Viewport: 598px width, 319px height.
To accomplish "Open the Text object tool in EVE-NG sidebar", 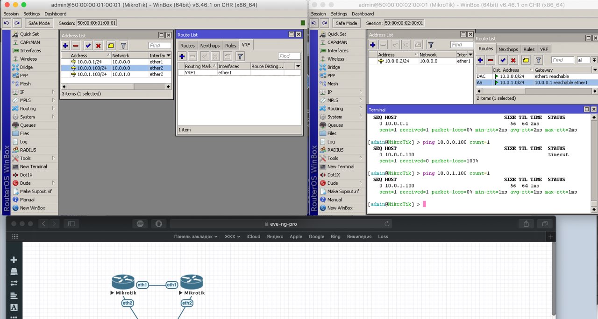I will coord(14,307).
